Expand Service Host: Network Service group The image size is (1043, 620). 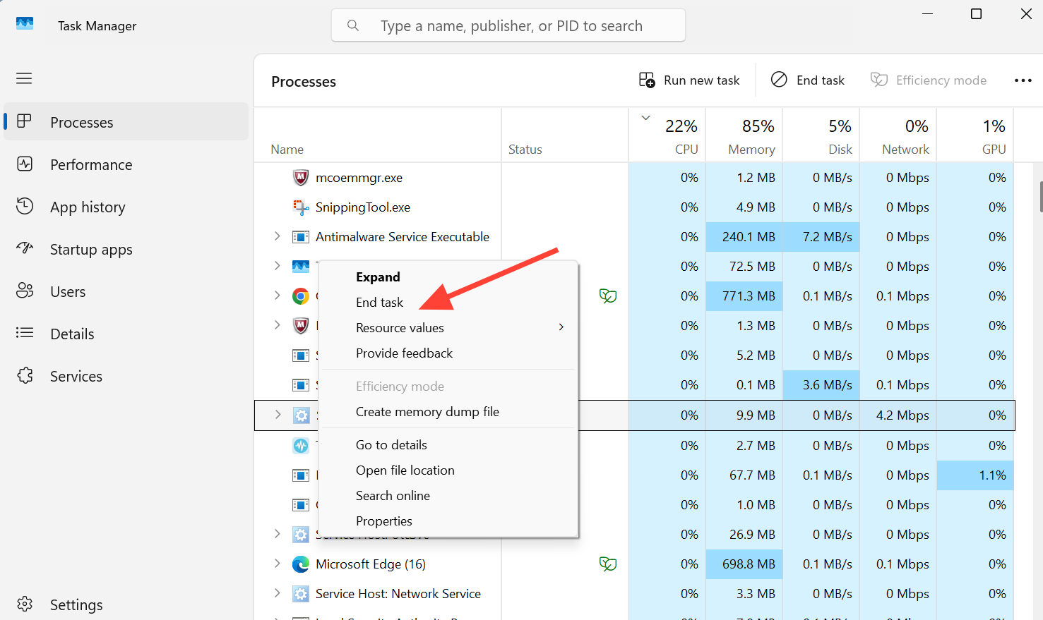pyautogui.click(x=278, y=593)
